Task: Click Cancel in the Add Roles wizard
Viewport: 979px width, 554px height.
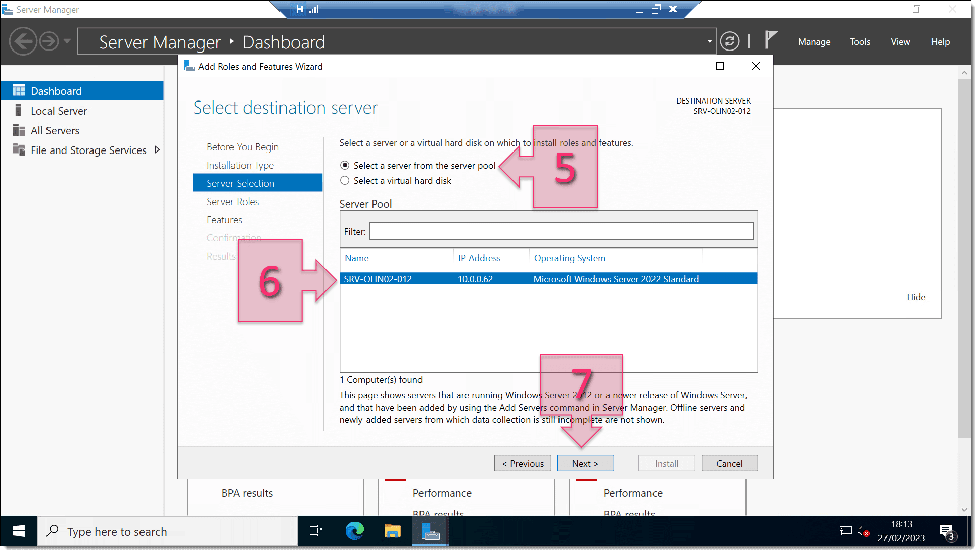Action: pos(729,463)
